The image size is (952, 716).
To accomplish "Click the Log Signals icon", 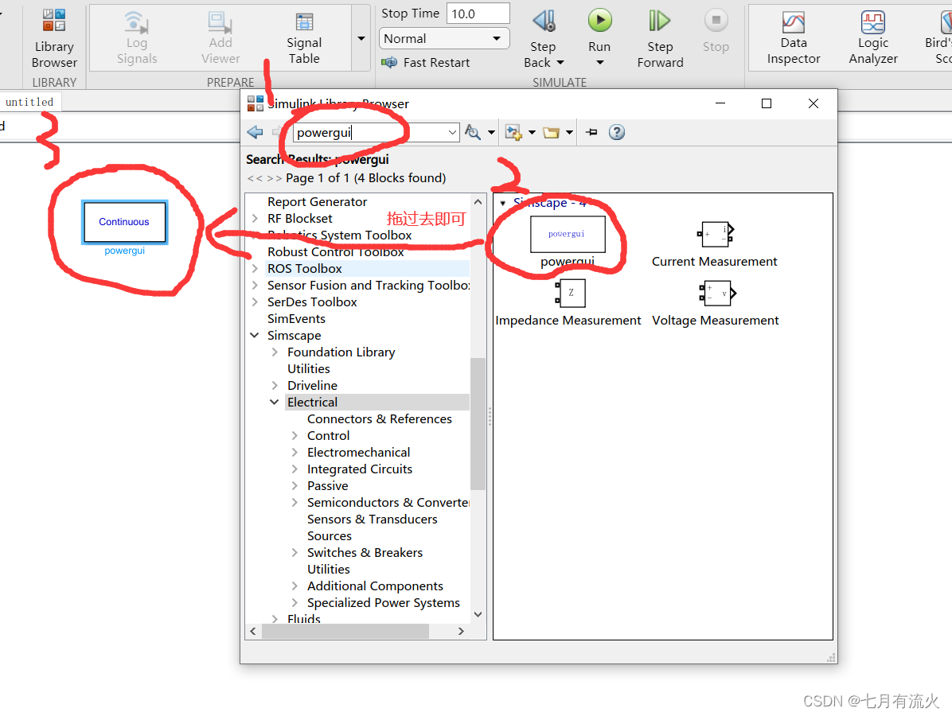I will pos(137,23).
